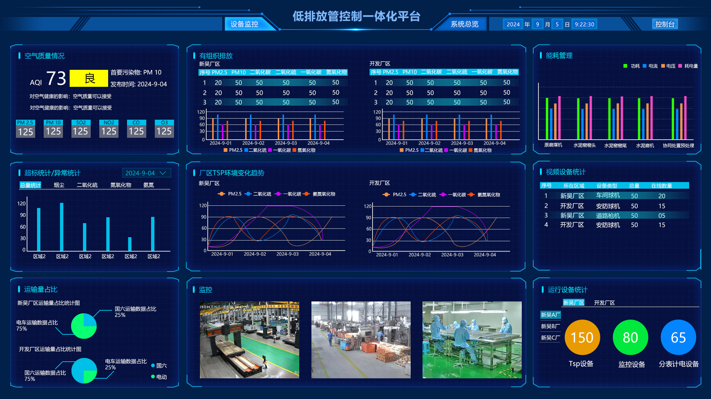This screenshot has width=711, height=399.
Task: Click the SO2 pollutant indicator tile
Action: point(81,129)
